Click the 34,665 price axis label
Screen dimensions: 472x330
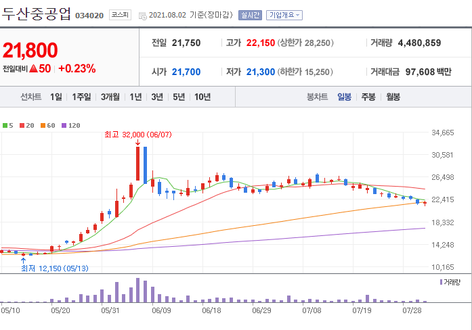pyautogui.click(x=442, y=133)
